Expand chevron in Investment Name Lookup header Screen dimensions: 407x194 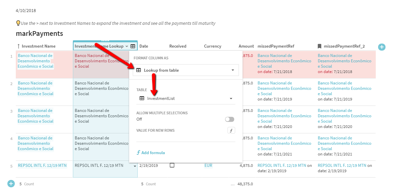127,46
